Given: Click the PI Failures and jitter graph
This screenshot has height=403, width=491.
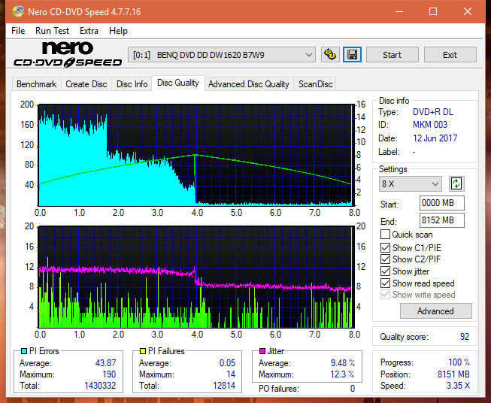Looking at the screenshot, I should click(x=195, y=277).
